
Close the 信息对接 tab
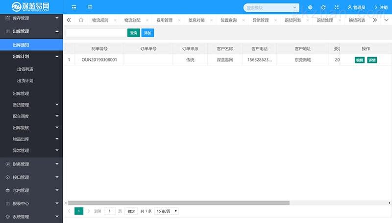[211, 20]
